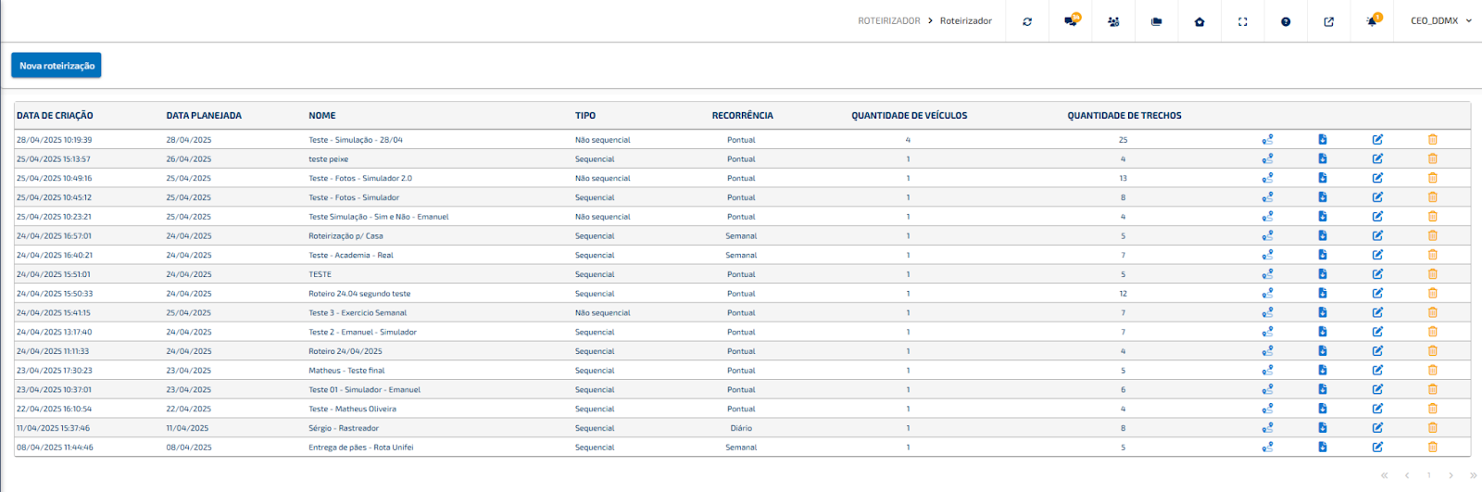
Task: Click creation date 11/04/2025 15:37:46
Action: [x=53, y=428]
